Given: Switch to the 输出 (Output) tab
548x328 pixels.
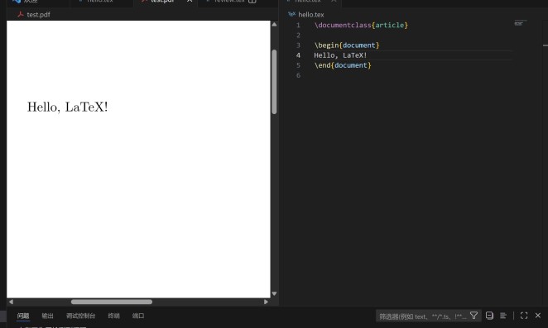Looking at the screenshot, I should pyautogui.click(x=47, y=316).
